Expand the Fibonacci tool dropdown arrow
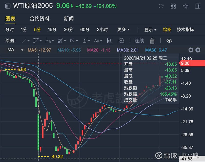205x162 pixels. [65, 41]
